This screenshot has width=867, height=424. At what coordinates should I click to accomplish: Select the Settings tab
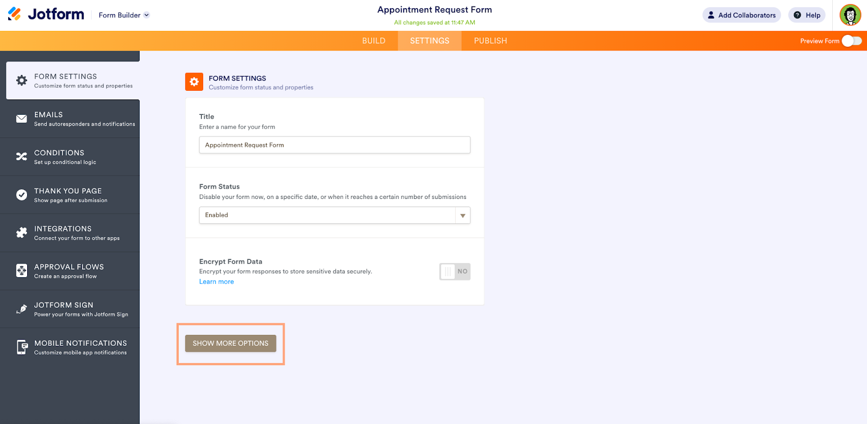tap(430, 41)
